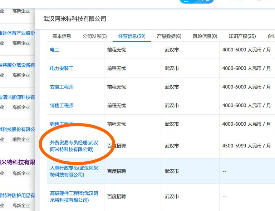Viewport: 275px width, 211px height.
Task: Open the 产品数据(6) tab
Action: (x=169, y=36)
